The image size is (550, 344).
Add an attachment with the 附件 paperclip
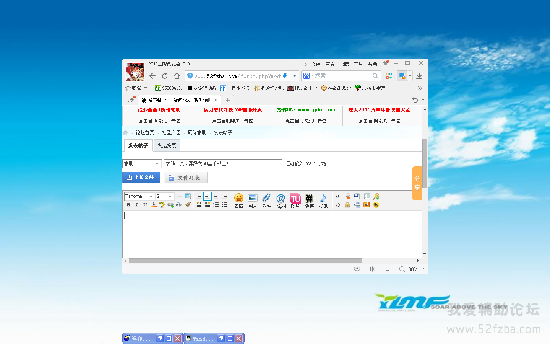coord(267,201)
